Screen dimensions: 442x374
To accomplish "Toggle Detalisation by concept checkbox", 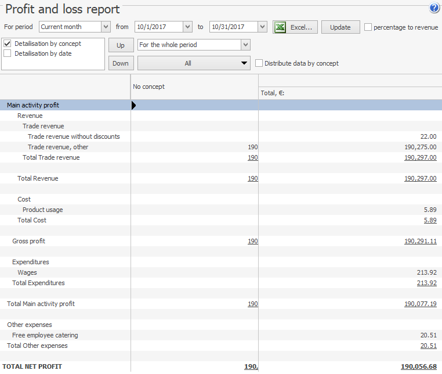I will coord(8,44).
